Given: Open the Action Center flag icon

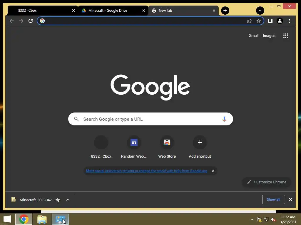Looking at the screenshot, I should [259, 219].
